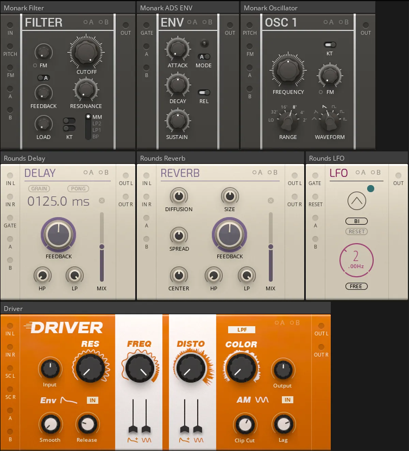
Task: Click the Driver Input knob
Action: (x=50, y=369)
